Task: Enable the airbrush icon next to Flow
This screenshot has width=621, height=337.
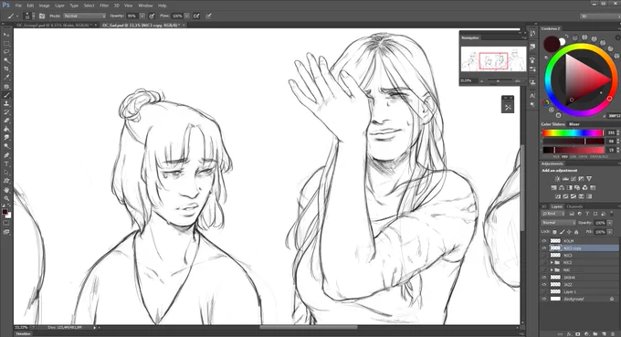Action: (196, 16)
